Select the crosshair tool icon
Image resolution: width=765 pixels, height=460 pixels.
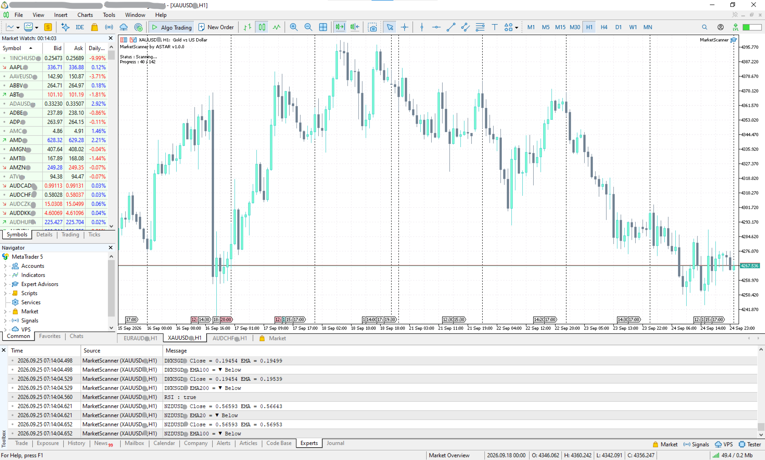(404, 27)
